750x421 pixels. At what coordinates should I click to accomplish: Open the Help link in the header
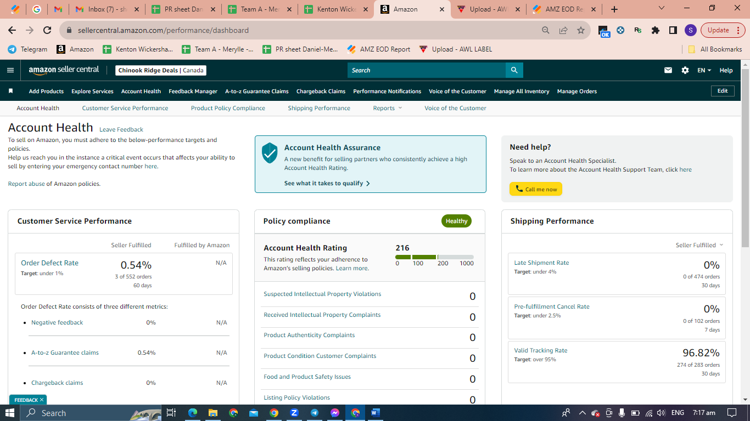click(726, 70)
